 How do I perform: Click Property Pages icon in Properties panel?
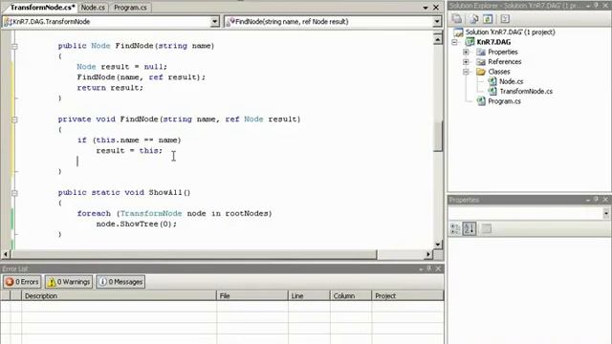(x=487, y=228)
